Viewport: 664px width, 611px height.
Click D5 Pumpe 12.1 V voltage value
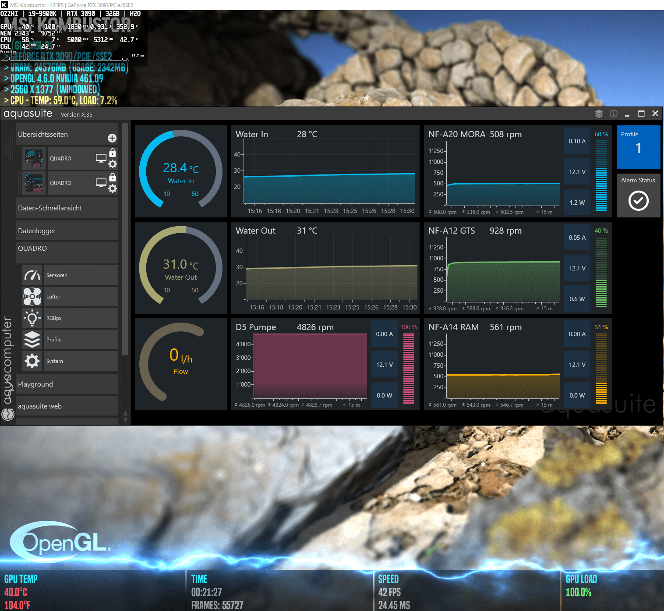(x=385, y=365)
